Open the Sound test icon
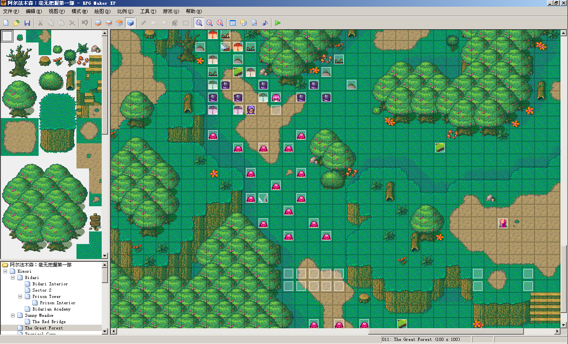Image resolution: width=568 pixels, height=344 pixels. [265, 23]
